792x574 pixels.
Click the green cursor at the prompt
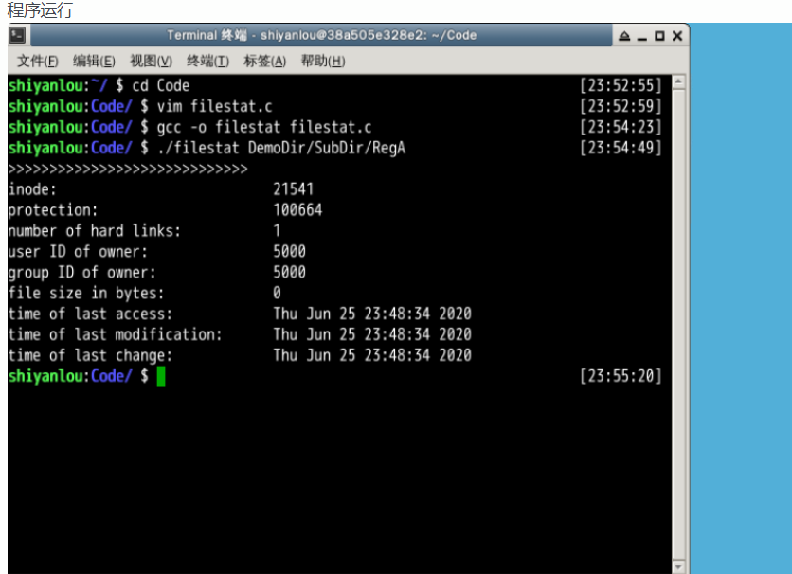pyautogui.click(x=161, y=377)
